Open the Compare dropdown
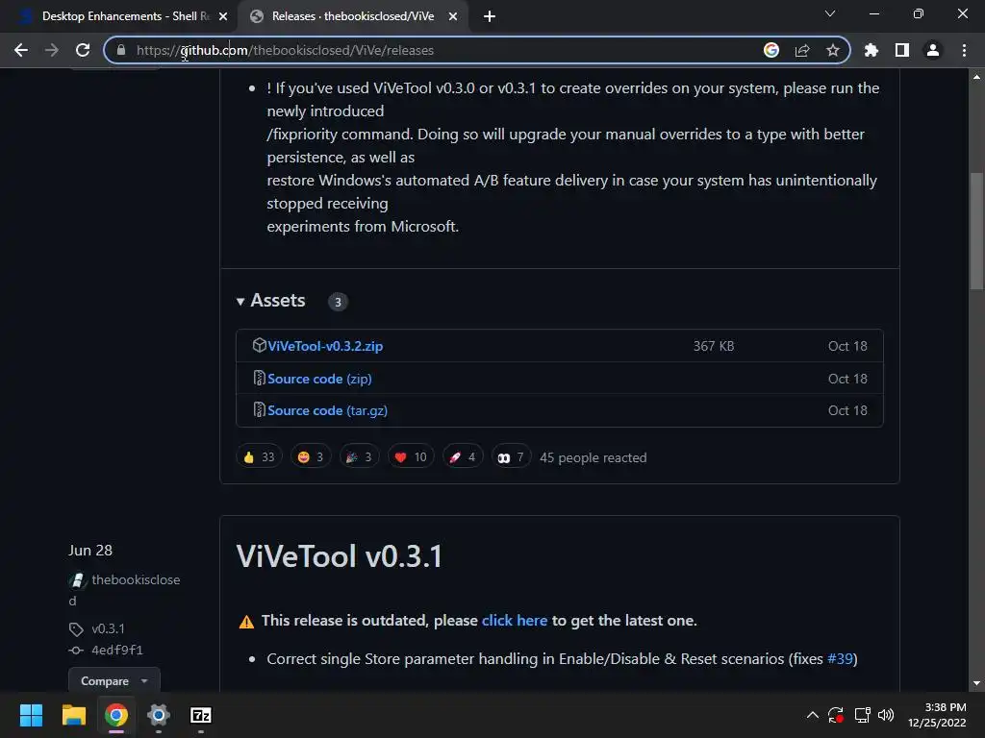Screen dimensions: 985x738 pyautogui.click(x=114, y=681)
